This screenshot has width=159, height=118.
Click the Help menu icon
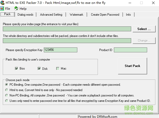[x=16, y=8]
